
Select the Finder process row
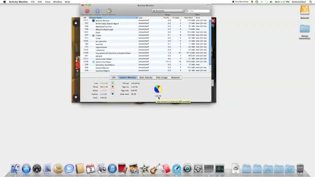145,35
